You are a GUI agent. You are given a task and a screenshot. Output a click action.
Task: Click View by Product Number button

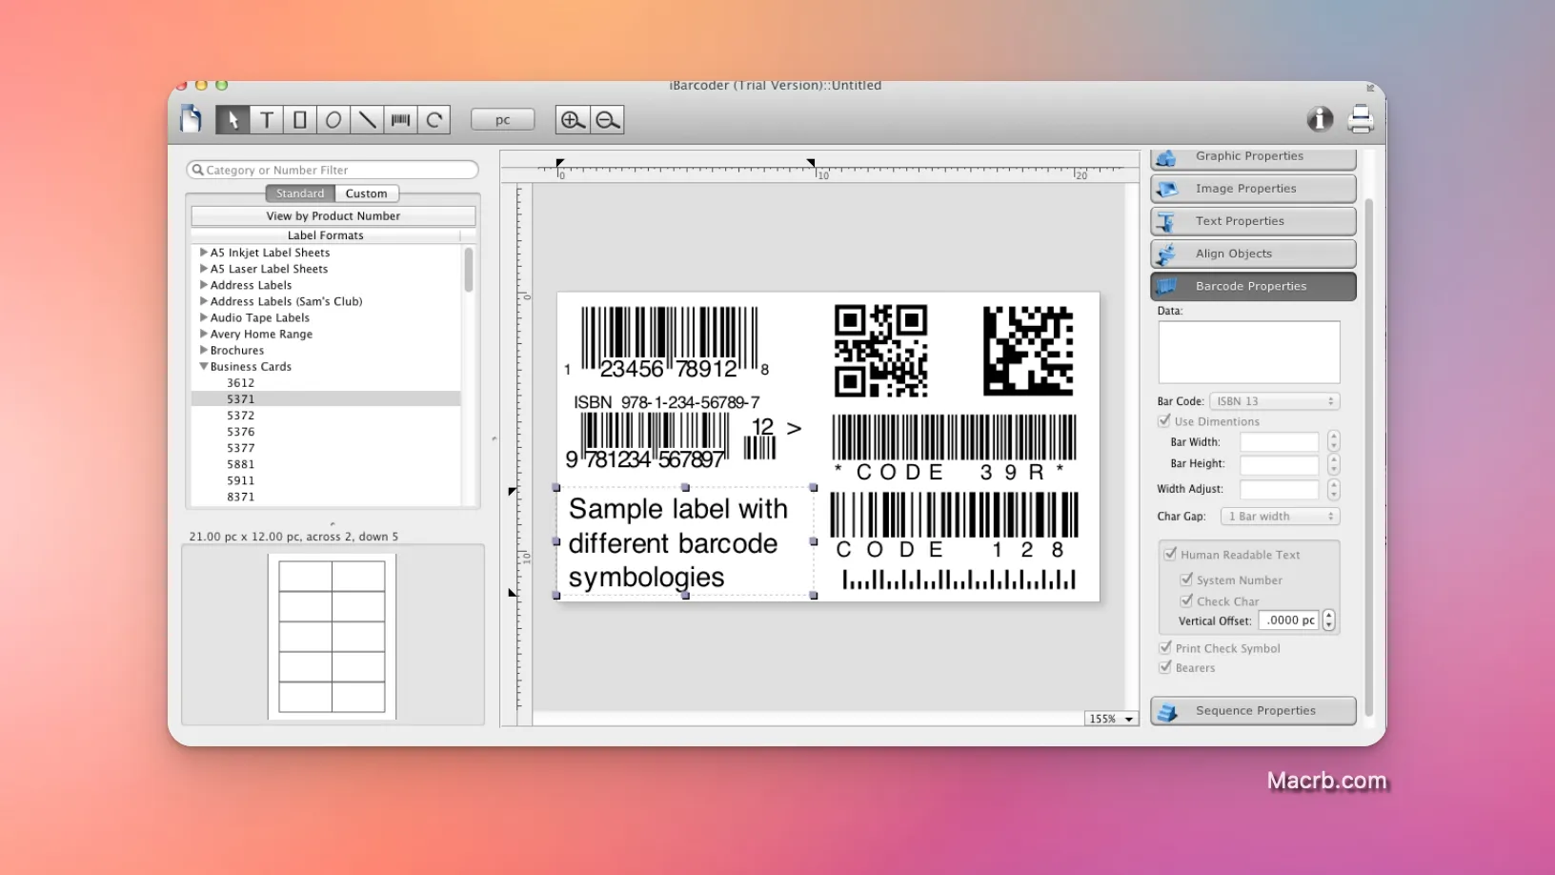pos(333,216)
